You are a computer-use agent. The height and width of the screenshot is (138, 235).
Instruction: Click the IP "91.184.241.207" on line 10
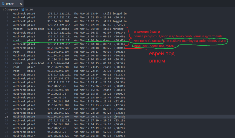tap(58, 48)
